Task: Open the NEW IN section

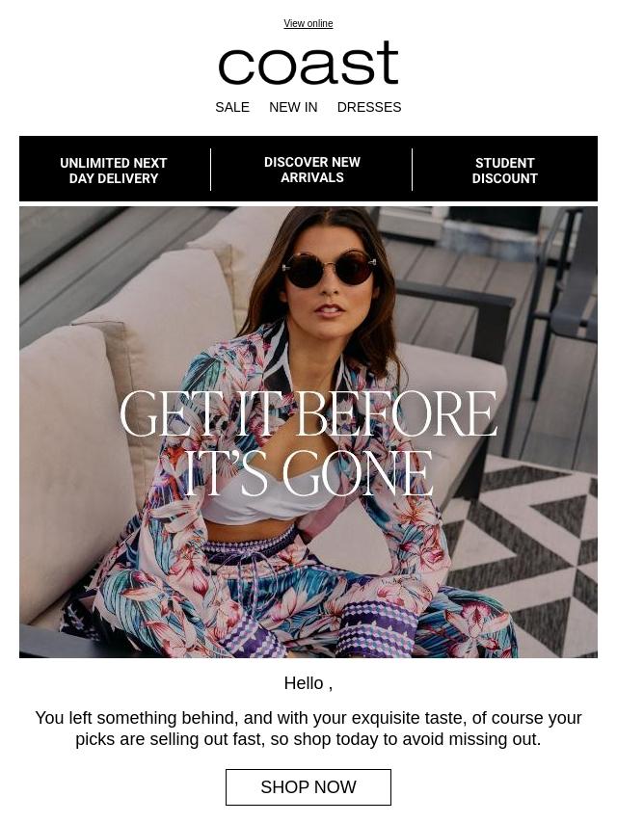Action: [x=293, y=107]
